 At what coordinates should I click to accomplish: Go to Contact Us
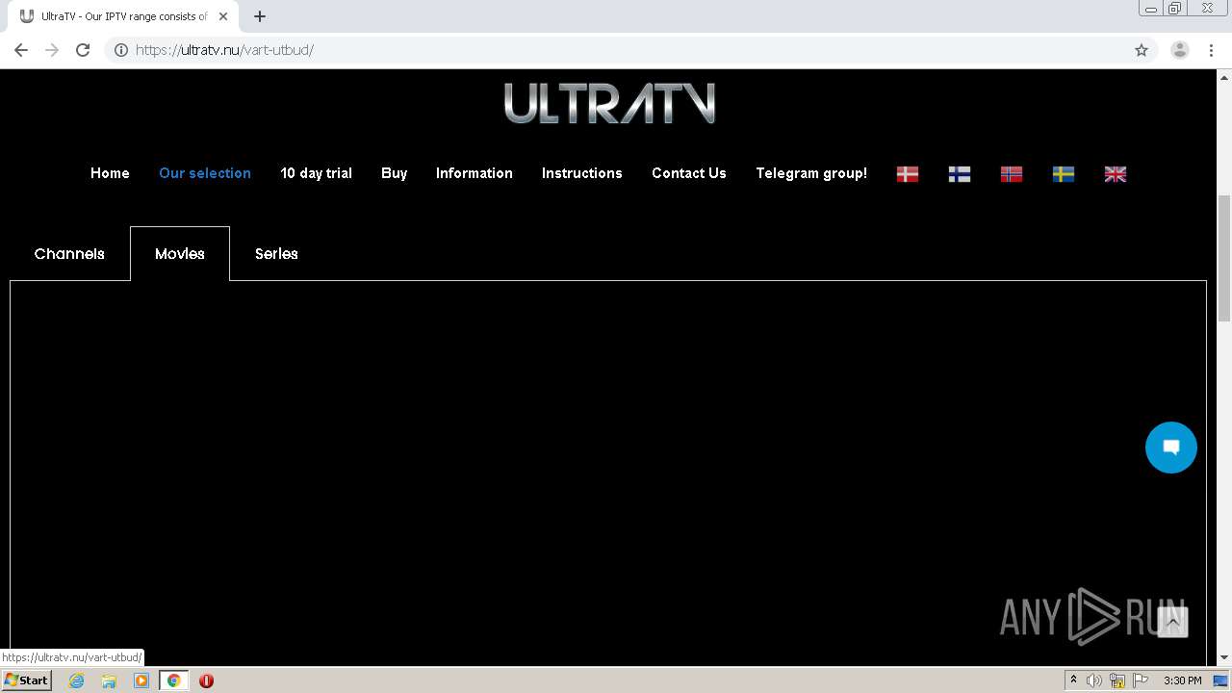click(689, 173)
